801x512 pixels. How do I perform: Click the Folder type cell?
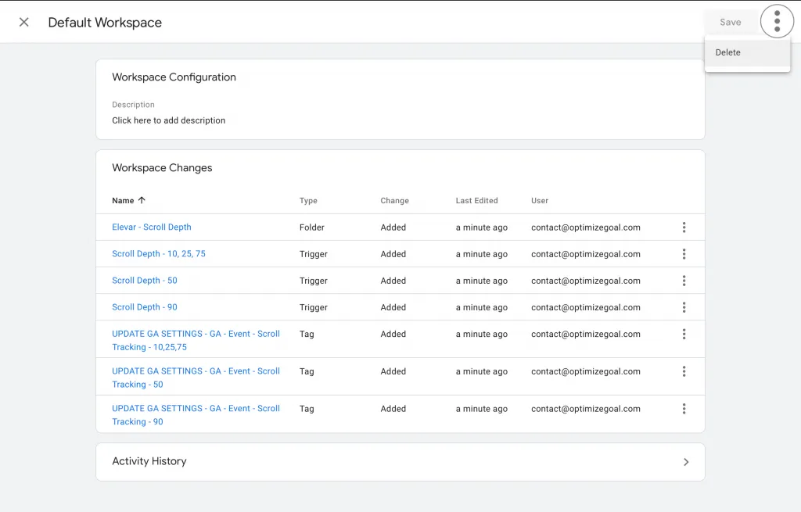[x=311, y=227]
